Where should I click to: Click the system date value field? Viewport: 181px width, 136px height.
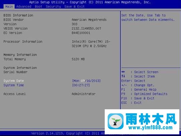tap(86, 81)
